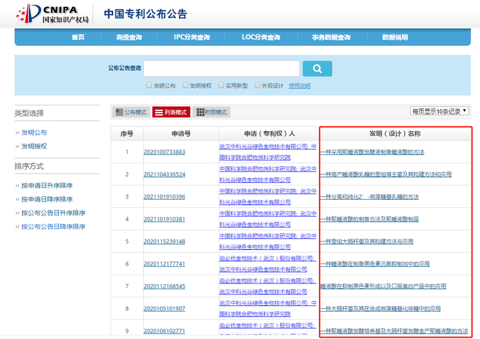Viewport: 480px width, 339px height.
Task: Click the CNIPA logo
Action: point(52,14)
